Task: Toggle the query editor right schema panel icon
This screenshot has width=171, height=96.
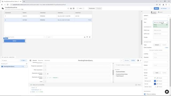Action: (138, 61)
